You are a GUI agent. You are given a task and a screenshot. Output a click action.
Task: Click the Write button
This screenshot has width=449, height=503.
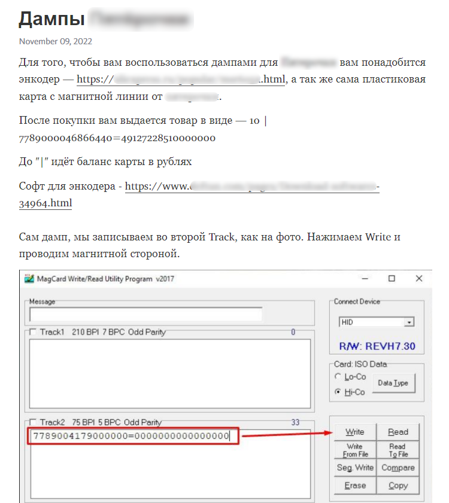[x=354, y=432]
